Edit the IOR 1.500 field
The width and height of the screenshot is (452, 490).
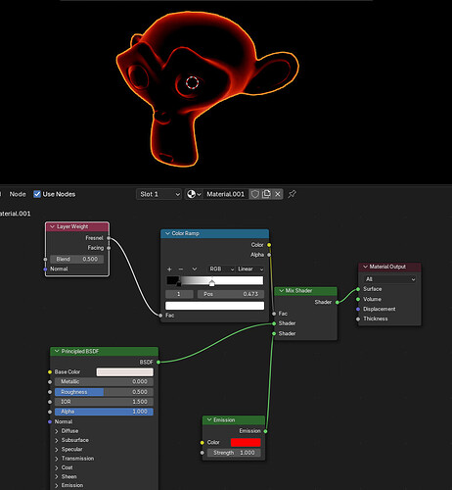pos(104,402)
